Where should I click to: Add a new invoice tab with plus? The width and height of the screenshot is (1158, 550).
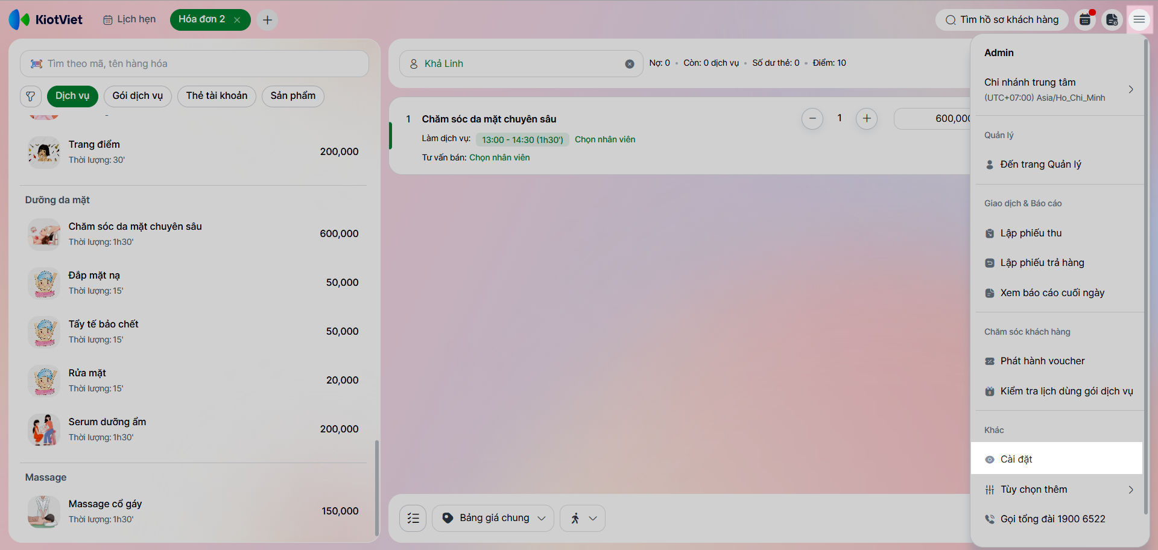point(267,20)
